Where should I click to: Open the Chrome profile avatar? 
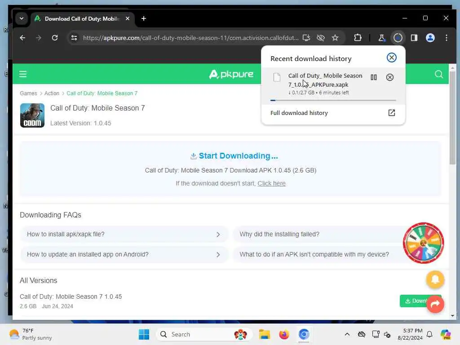pos(430,38)
